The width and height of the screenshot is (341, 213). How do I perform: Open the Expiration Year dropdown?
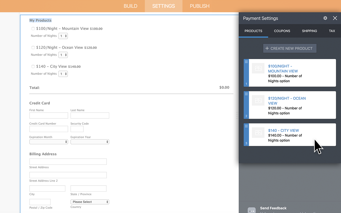pyautogui.click(x=90, y=142)
